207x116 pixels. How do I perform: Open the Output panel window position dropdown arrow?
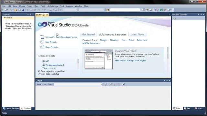click(164, 81)
